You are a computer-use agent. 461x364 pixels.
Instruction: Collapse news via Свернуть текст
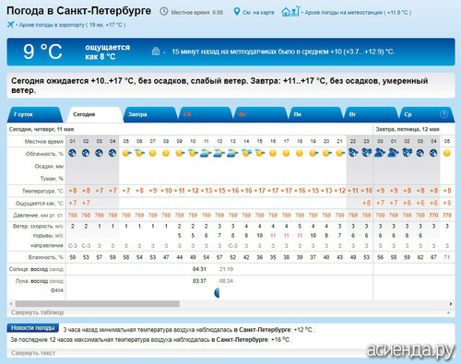point(33,353)
